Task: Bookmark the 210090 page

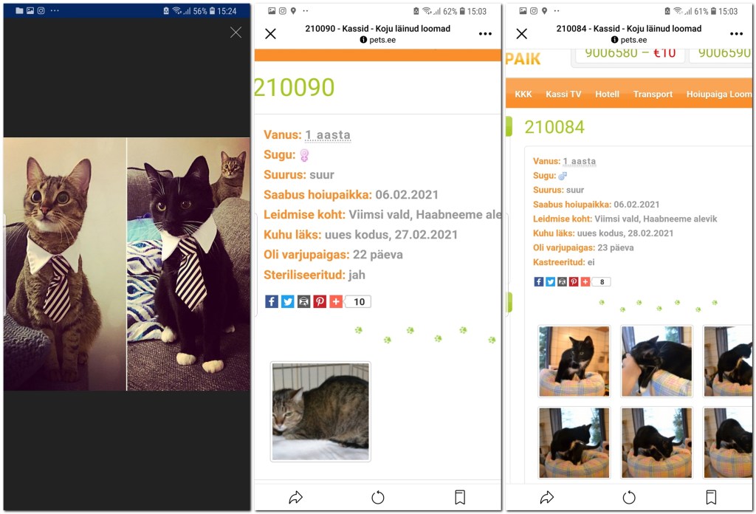Action: tap(460, 497)
